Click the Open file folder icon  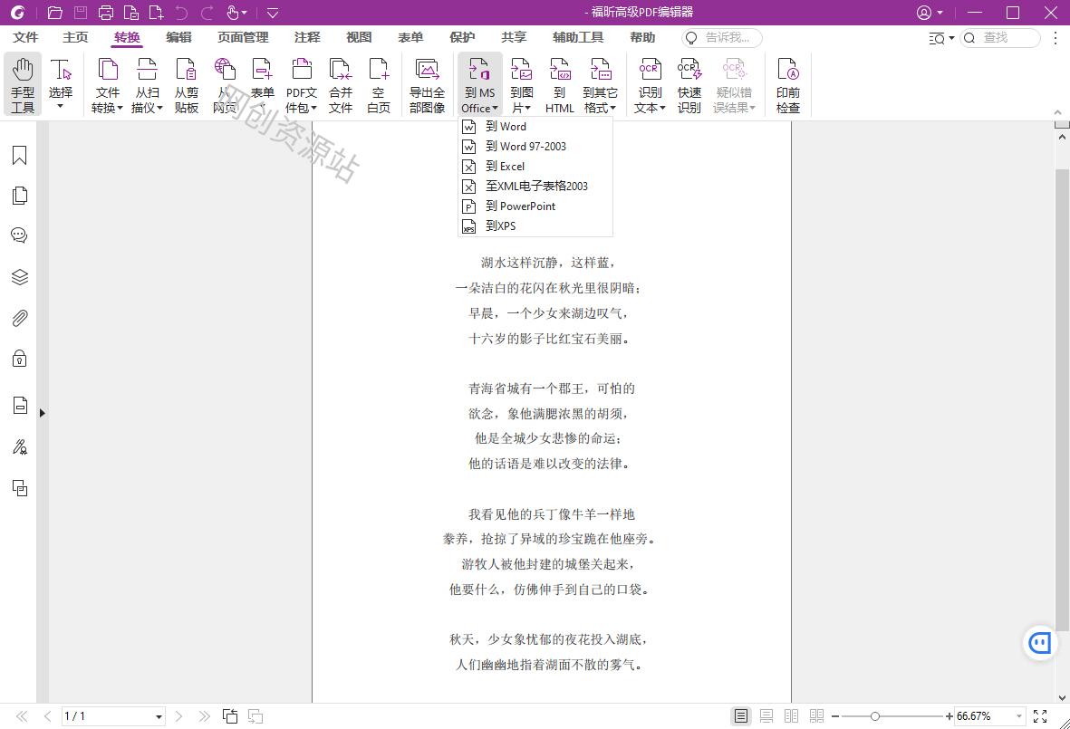(54, 13)
